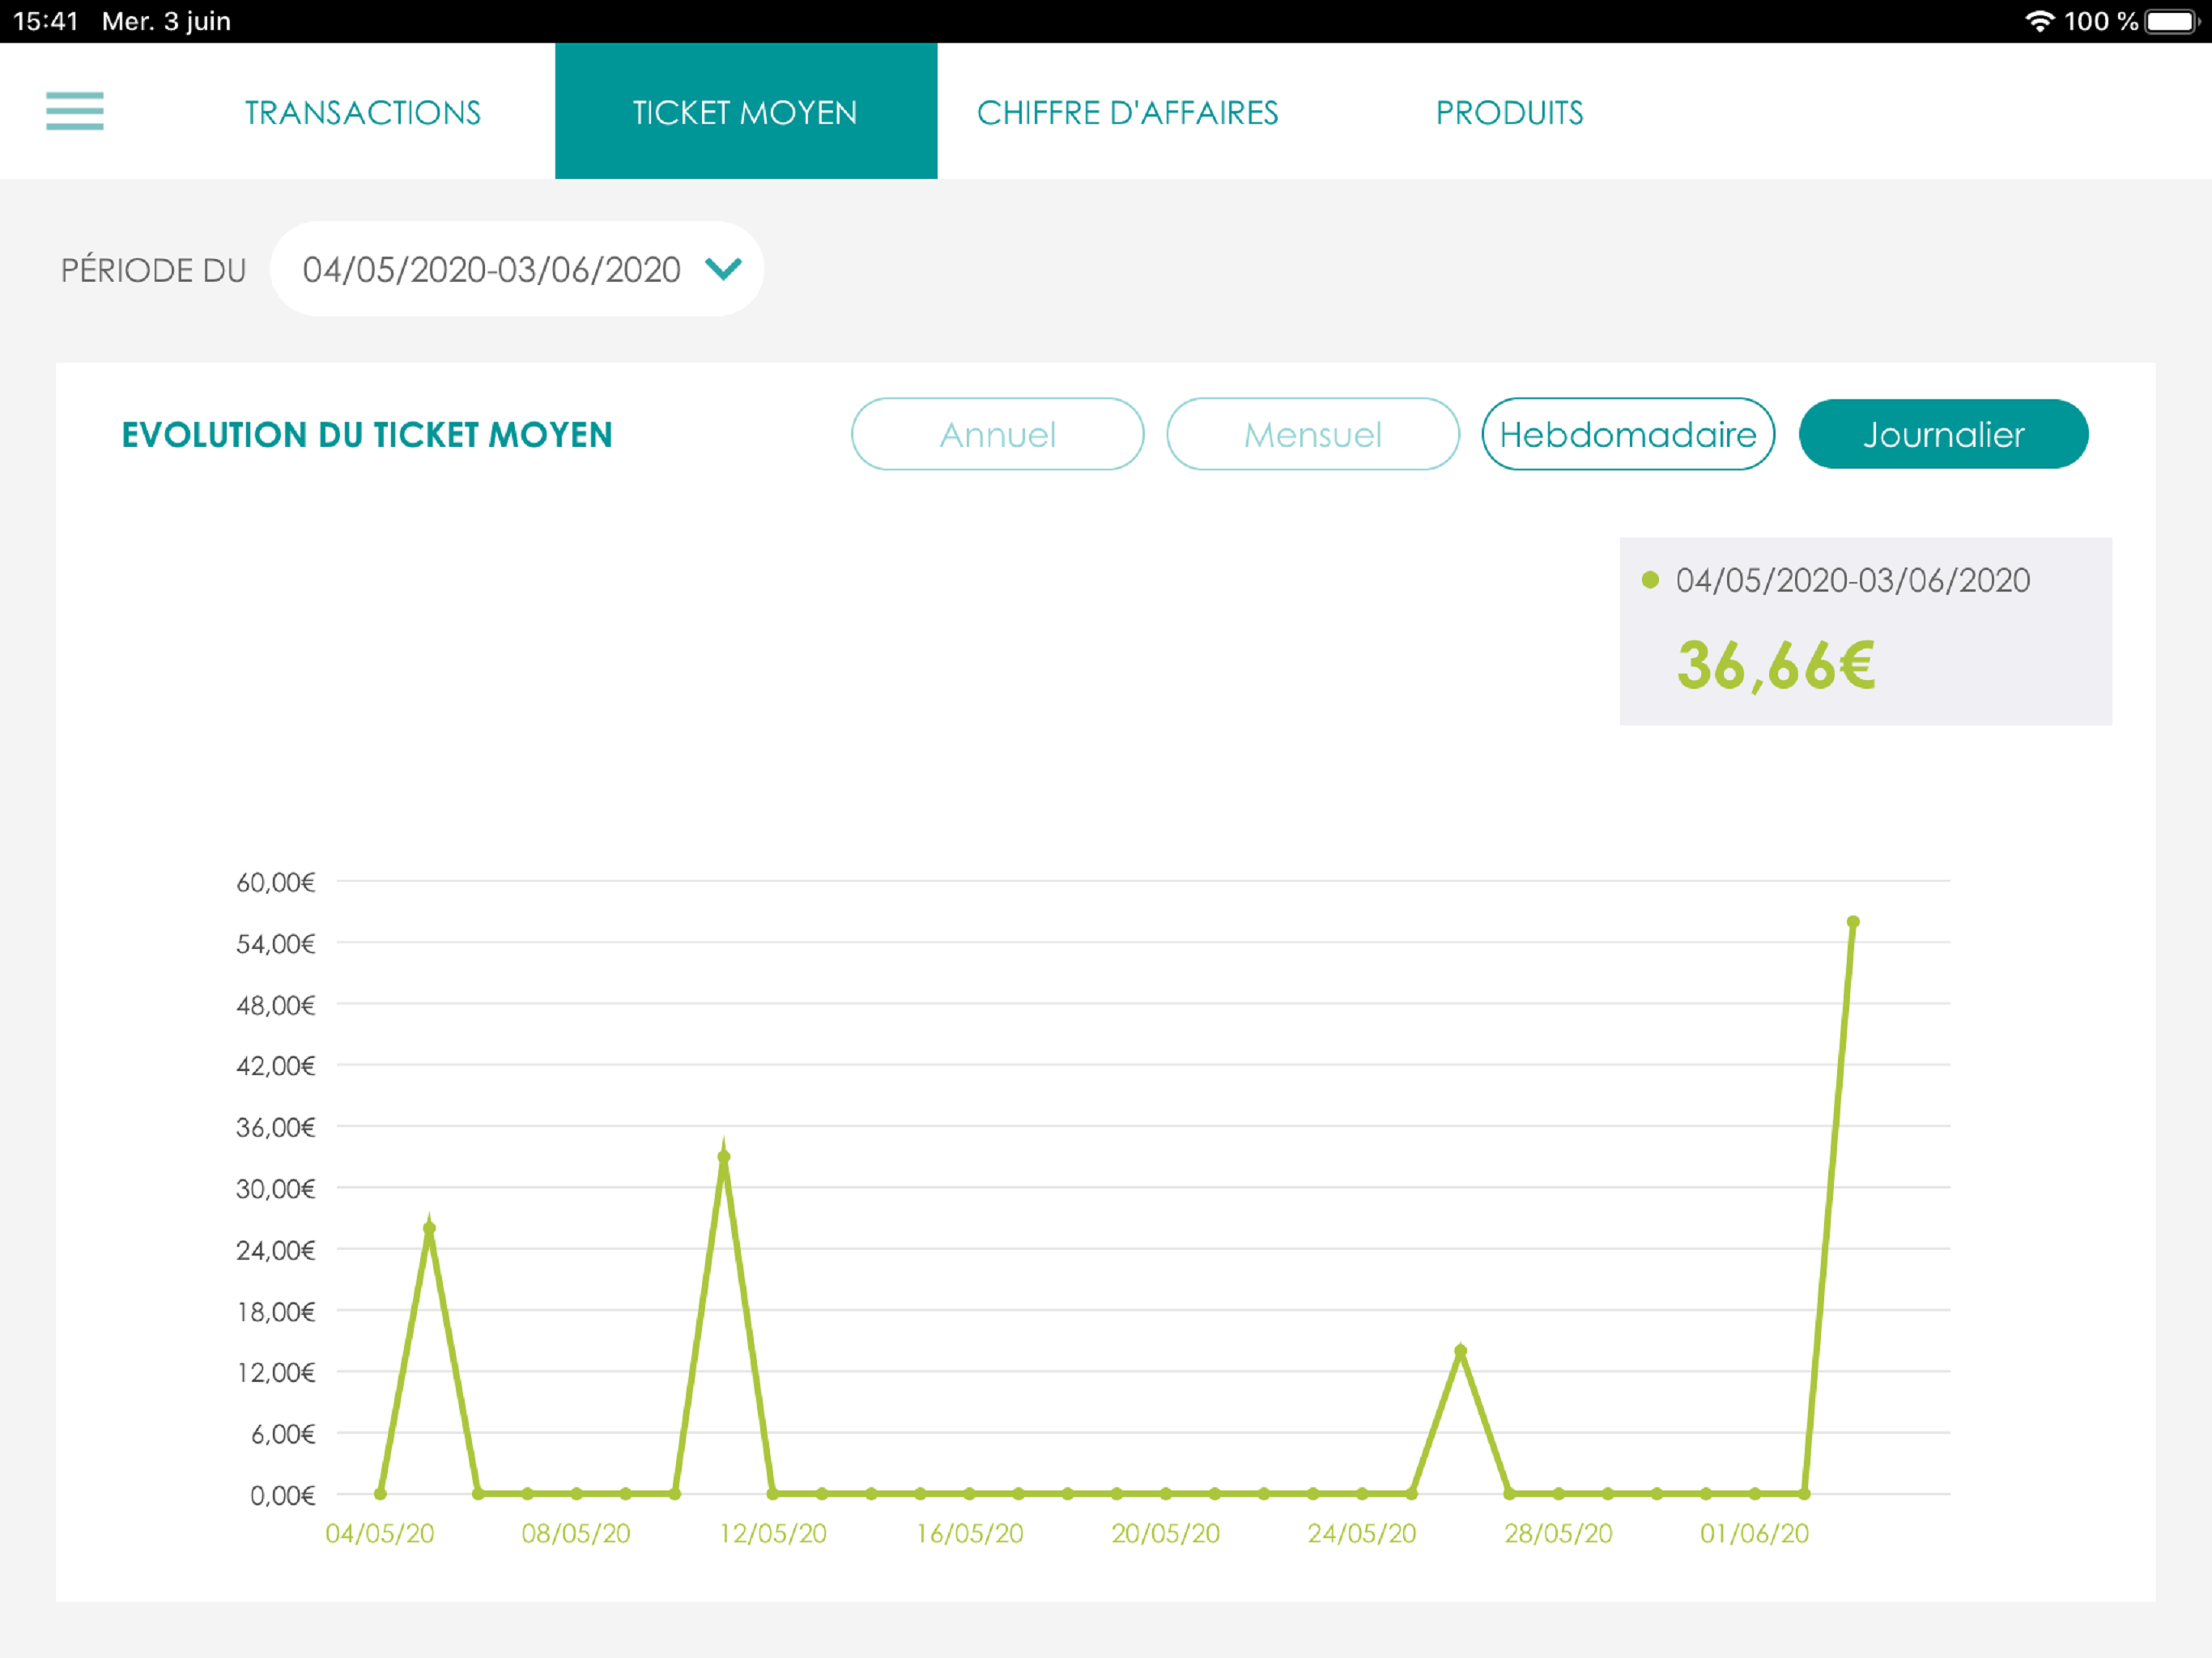Viewport: 2212px width, 1658px height.
Task: Click the y-axis label 48,00€
Action: click(276, 1005)
